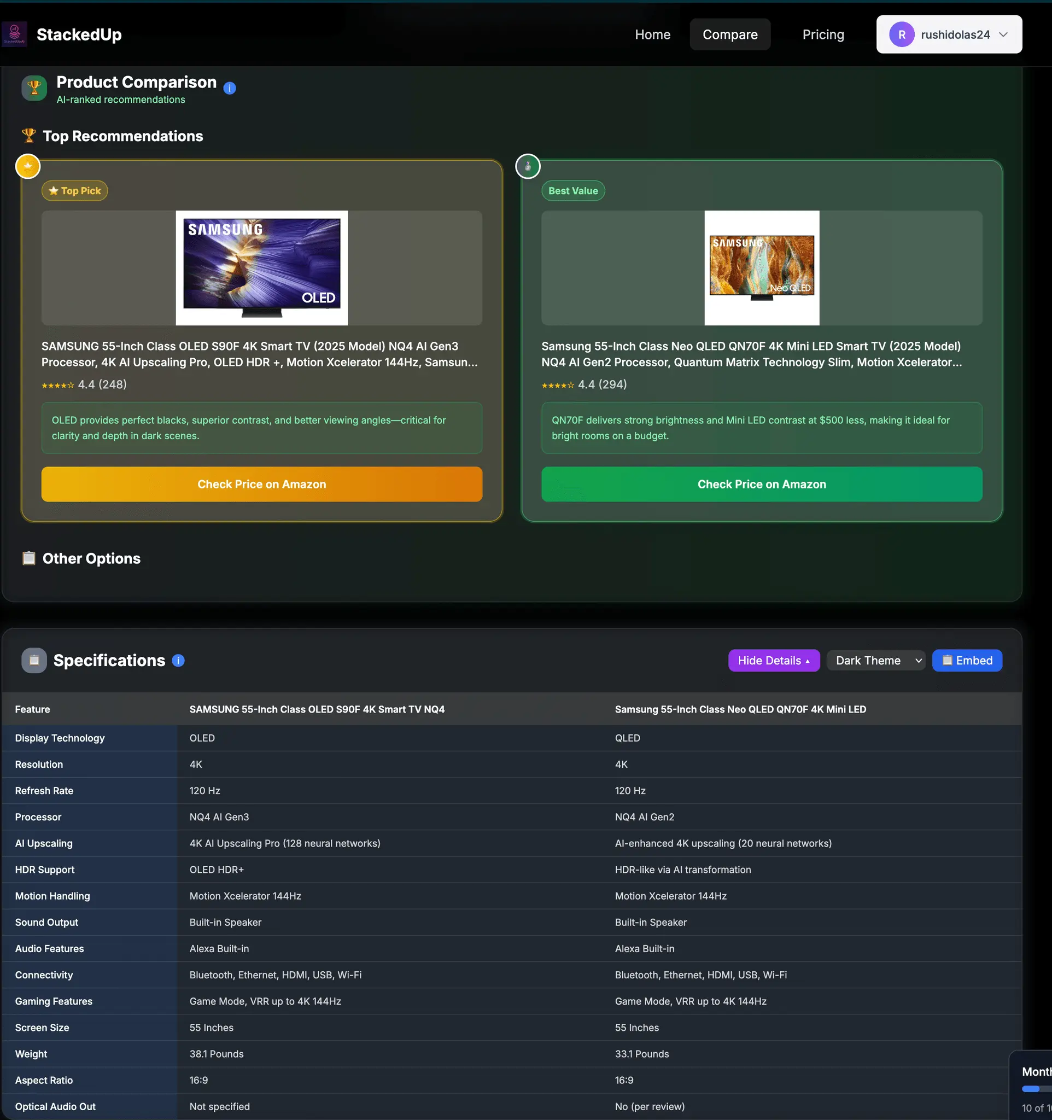Image resolution: width=1052 pixels, height=1120 pixels.
Task: Click the 38.1 Pounds cell
Action: [x=217, y=1054]
